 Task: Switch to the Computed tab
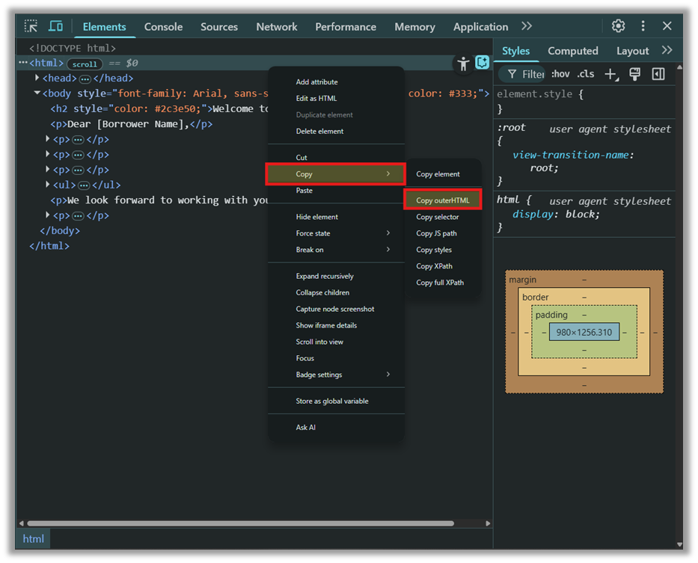click(572, 51)
